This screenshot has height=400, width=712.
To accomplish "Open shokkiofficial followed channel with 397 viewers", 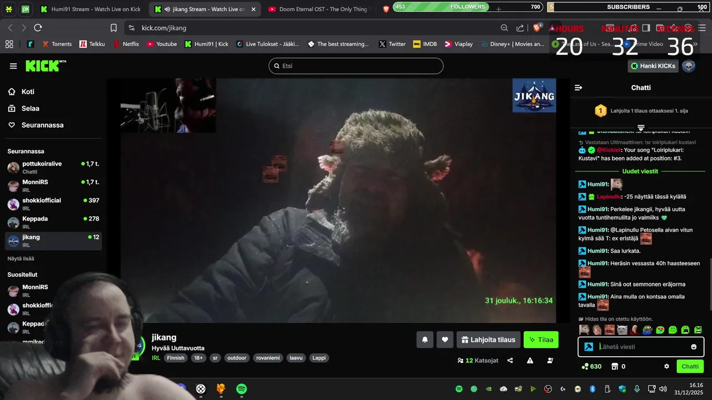I will [53, 204].
